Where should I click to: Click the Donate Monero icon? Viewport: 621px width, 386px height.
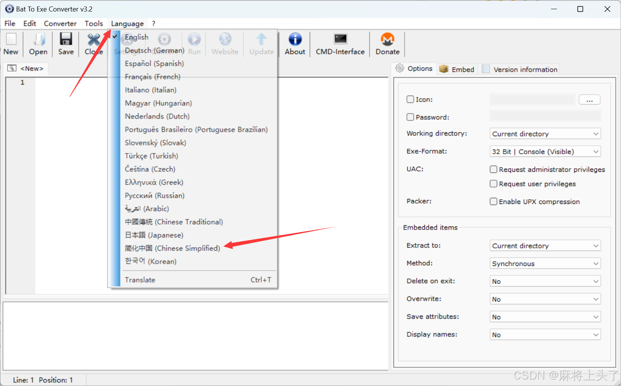click(x=387, y=39)
